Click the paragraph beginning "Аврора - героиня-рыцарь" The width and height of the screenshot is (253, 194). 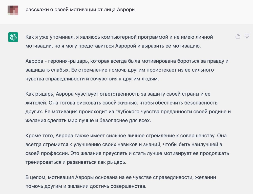[x=127, y=70]
